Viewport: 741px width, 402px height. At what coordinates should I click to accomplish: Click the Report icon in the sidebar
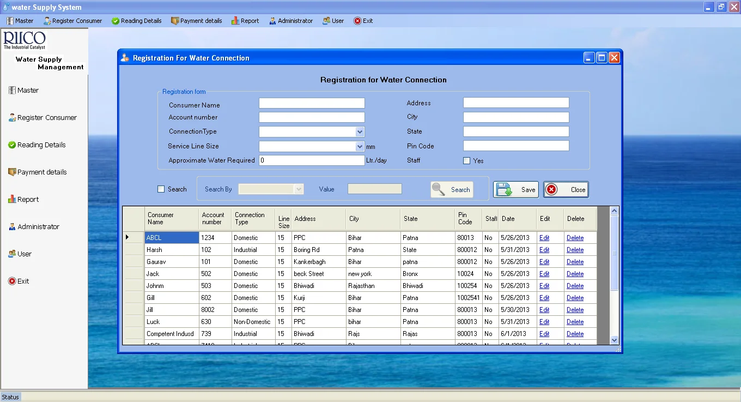[x=12, y=199]
